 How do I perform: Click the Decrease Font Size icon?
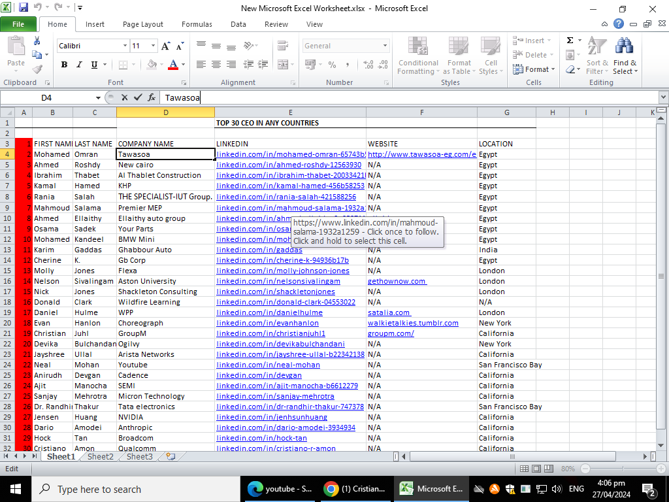coord(180,46)
